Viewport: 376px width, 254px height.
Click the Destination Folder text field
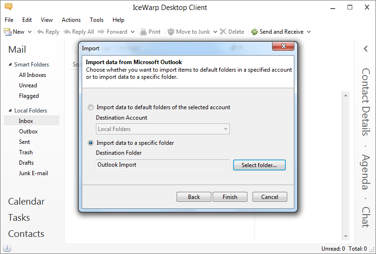[162, 165]
